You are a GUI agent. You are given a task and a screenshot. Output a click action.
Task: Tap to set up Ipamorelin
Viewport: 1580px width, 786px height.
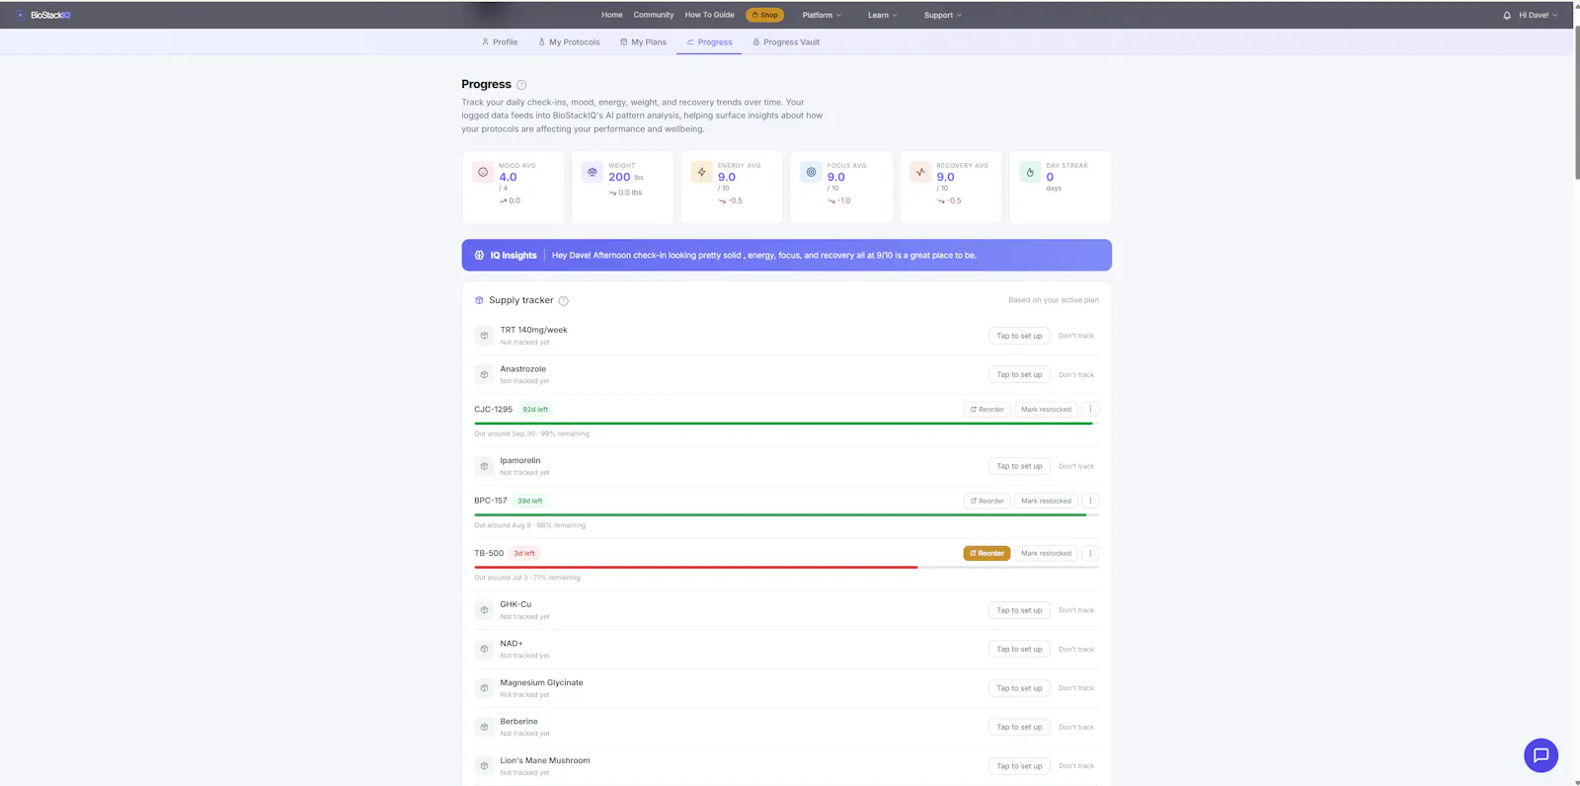pos(1019,466)
